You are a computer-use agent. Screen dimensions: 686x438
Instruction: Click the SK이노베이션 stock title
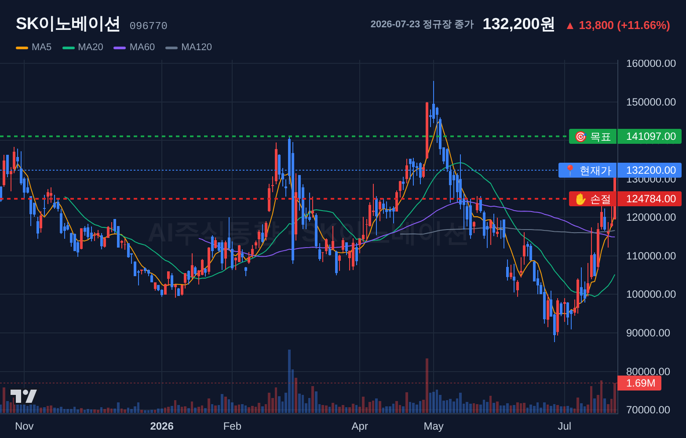coord(68,24)
